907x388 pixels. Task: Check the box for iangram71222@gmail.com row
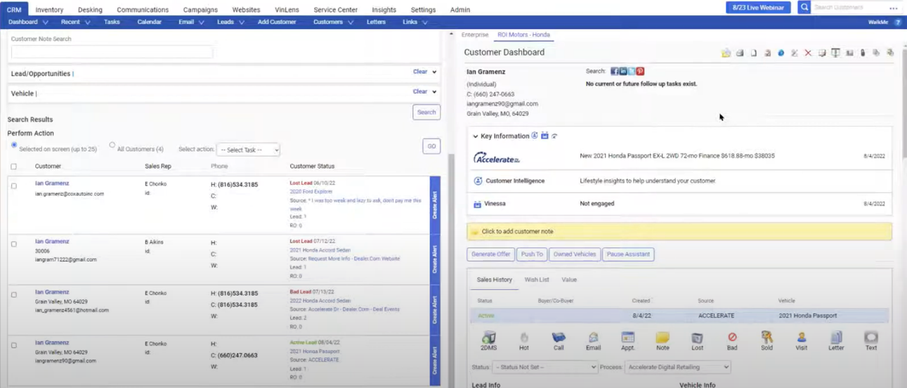(14, 244)
